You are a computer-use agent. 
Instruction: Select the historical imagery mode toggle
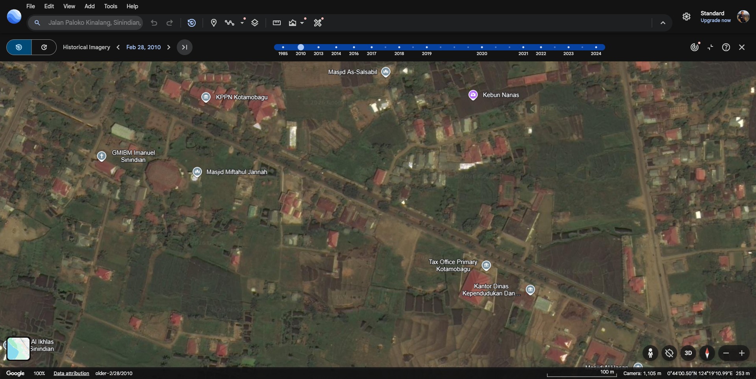pyautogui.click(x=19, y=47)
